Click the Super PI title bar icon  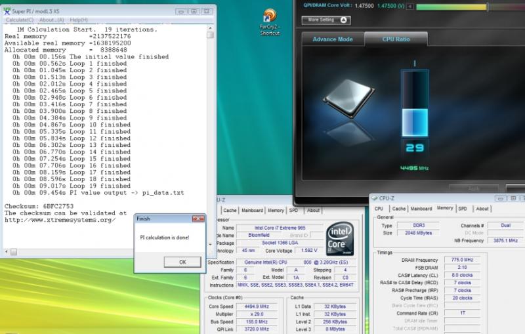(7, 11)
